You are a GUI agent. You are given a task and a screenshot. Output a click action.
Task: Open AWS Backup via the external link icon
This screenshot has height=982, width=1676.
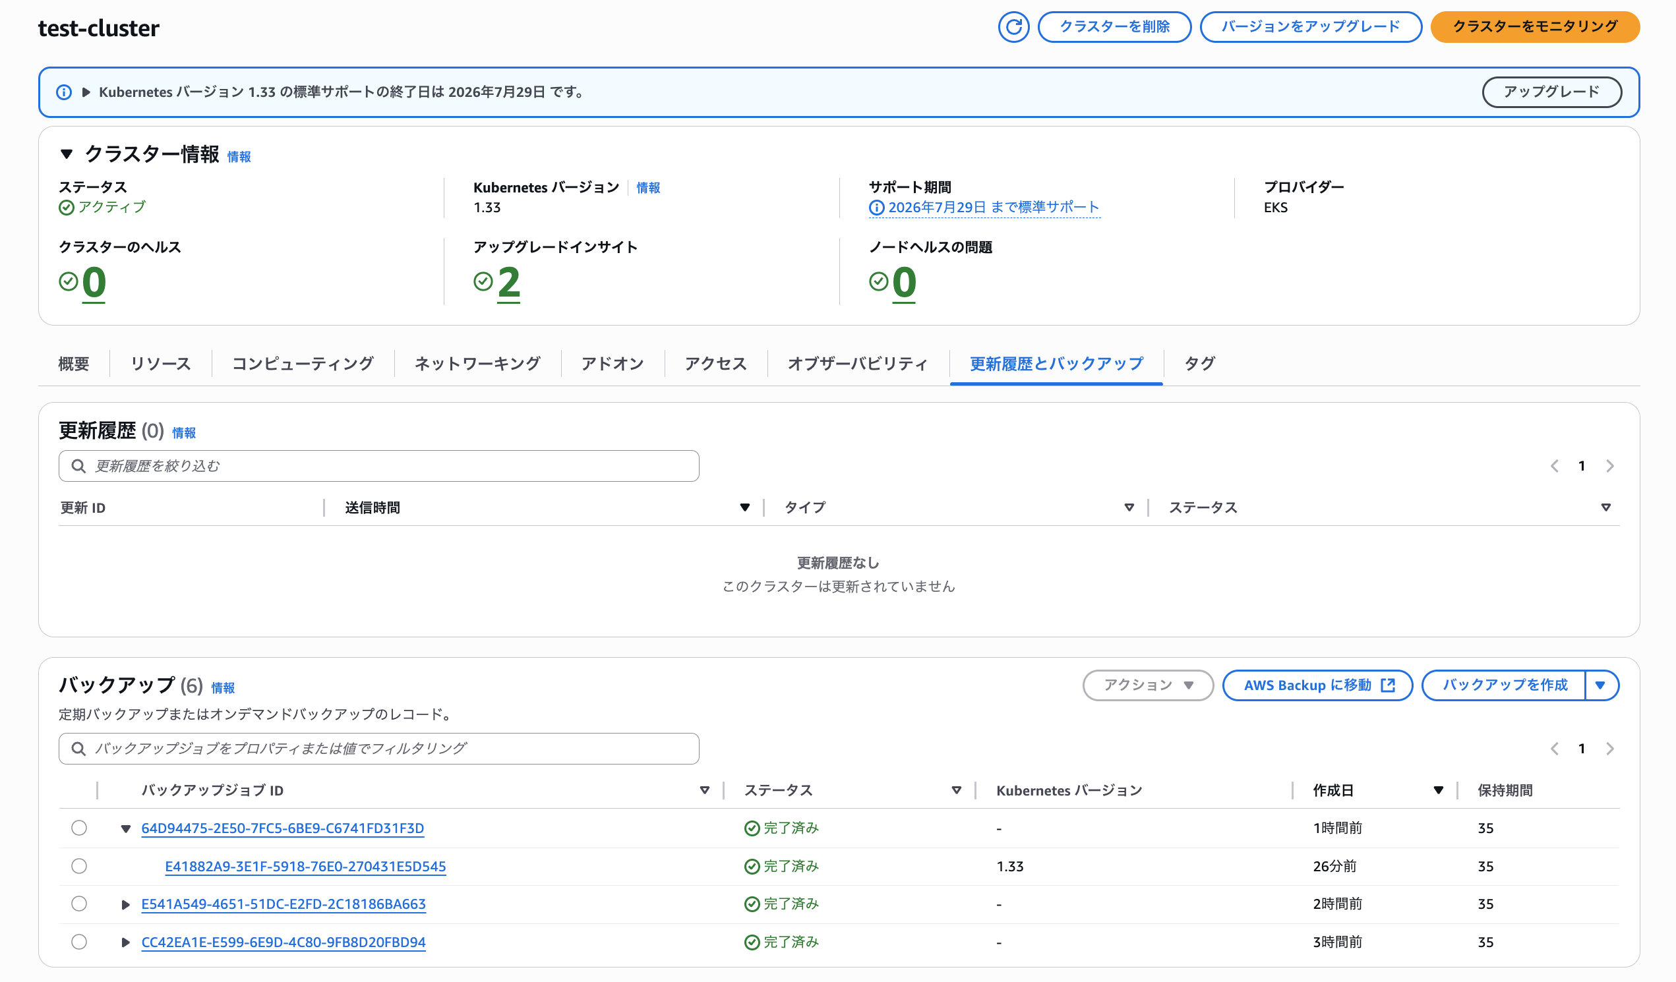(1389, 685)
